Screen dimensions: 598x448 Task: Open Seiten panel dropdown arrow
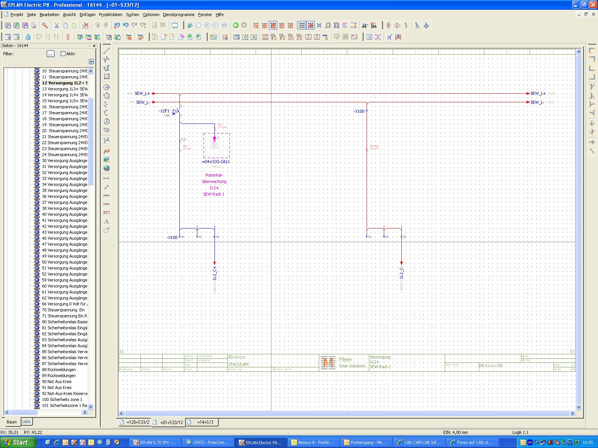(89, 46)
